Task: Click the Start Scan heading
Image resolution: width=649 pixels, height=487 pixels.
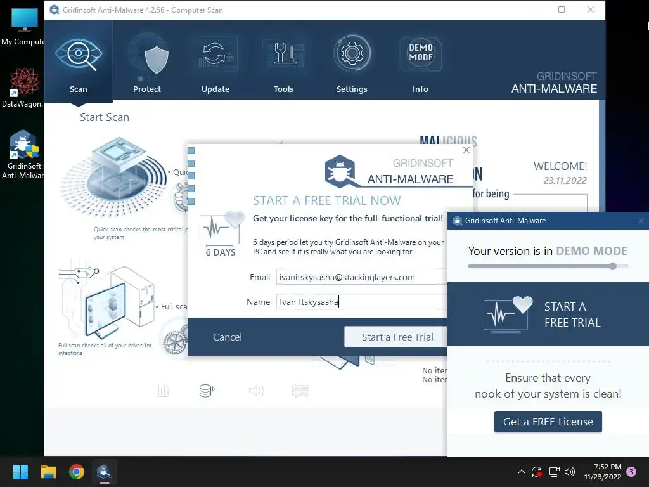Action: 105,117
